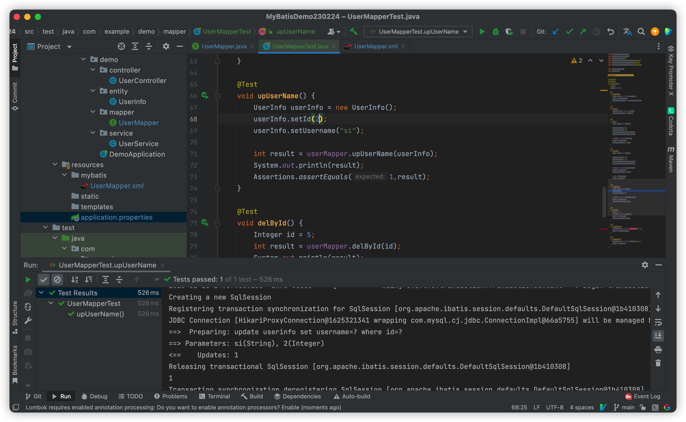Click the 4 spaces indent setting
Screen dimensions: 686x422
tap(582, 408)
